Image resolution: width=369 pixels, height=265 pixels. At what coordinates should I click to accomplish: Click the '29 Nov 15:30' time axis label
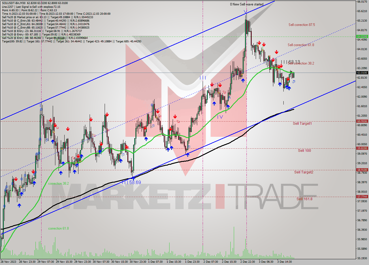coord(65,262)
